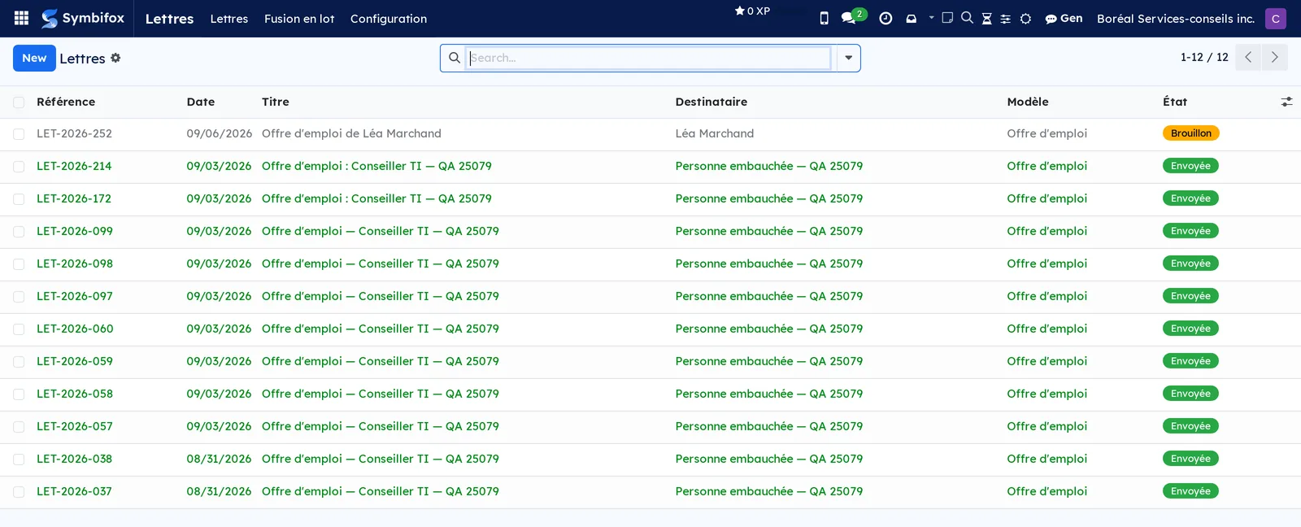Click into the Search input field

(648, 58)
